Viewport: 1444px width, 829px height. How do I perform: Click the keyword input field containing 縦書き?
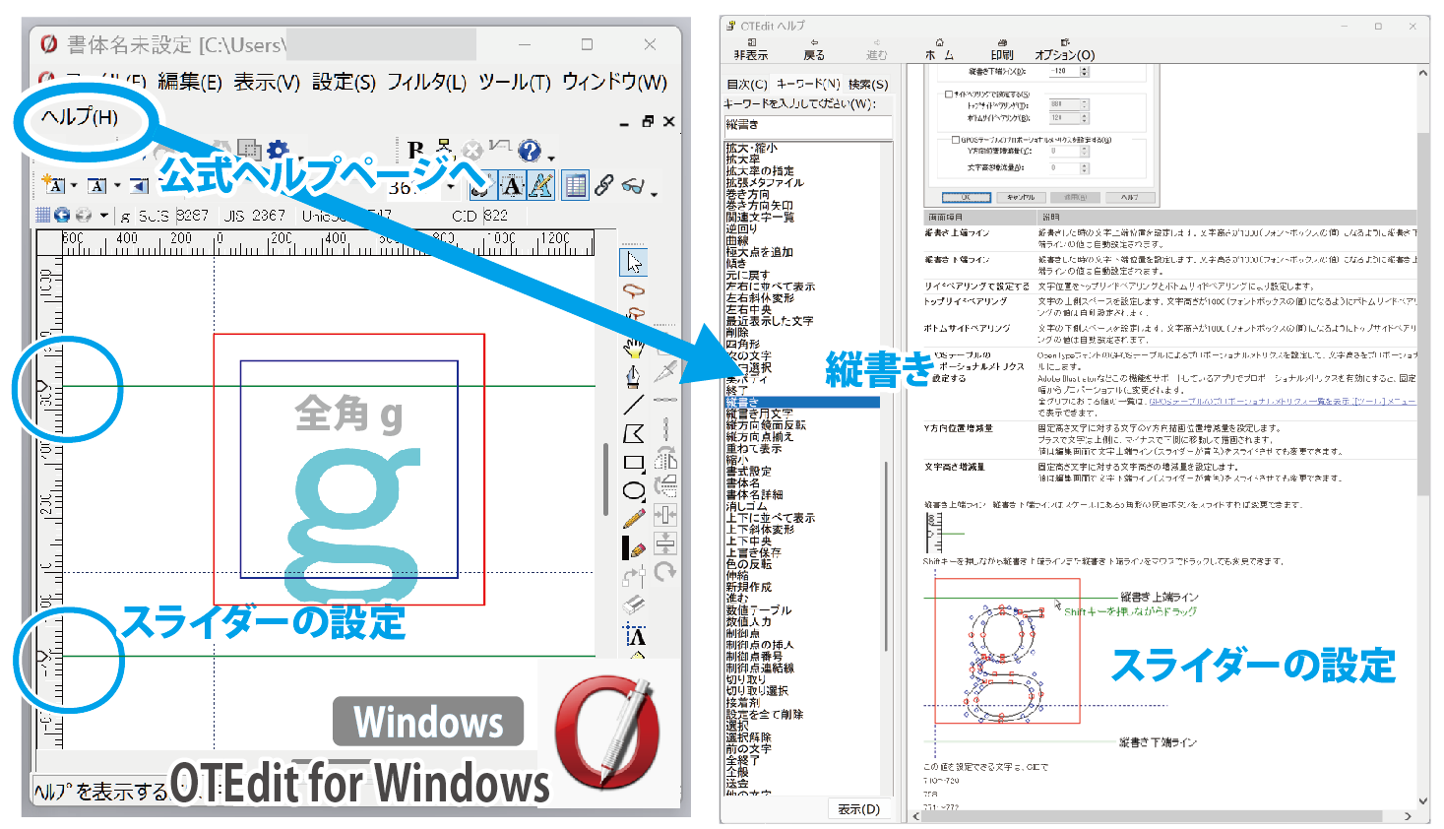(808, 126)
